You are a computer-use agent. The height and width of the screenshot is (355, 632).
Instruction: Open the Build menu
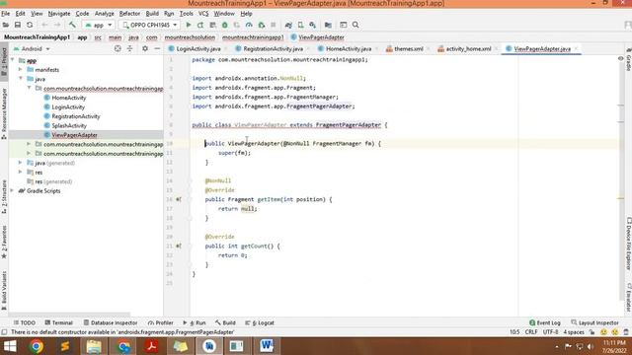click(152, 13)
